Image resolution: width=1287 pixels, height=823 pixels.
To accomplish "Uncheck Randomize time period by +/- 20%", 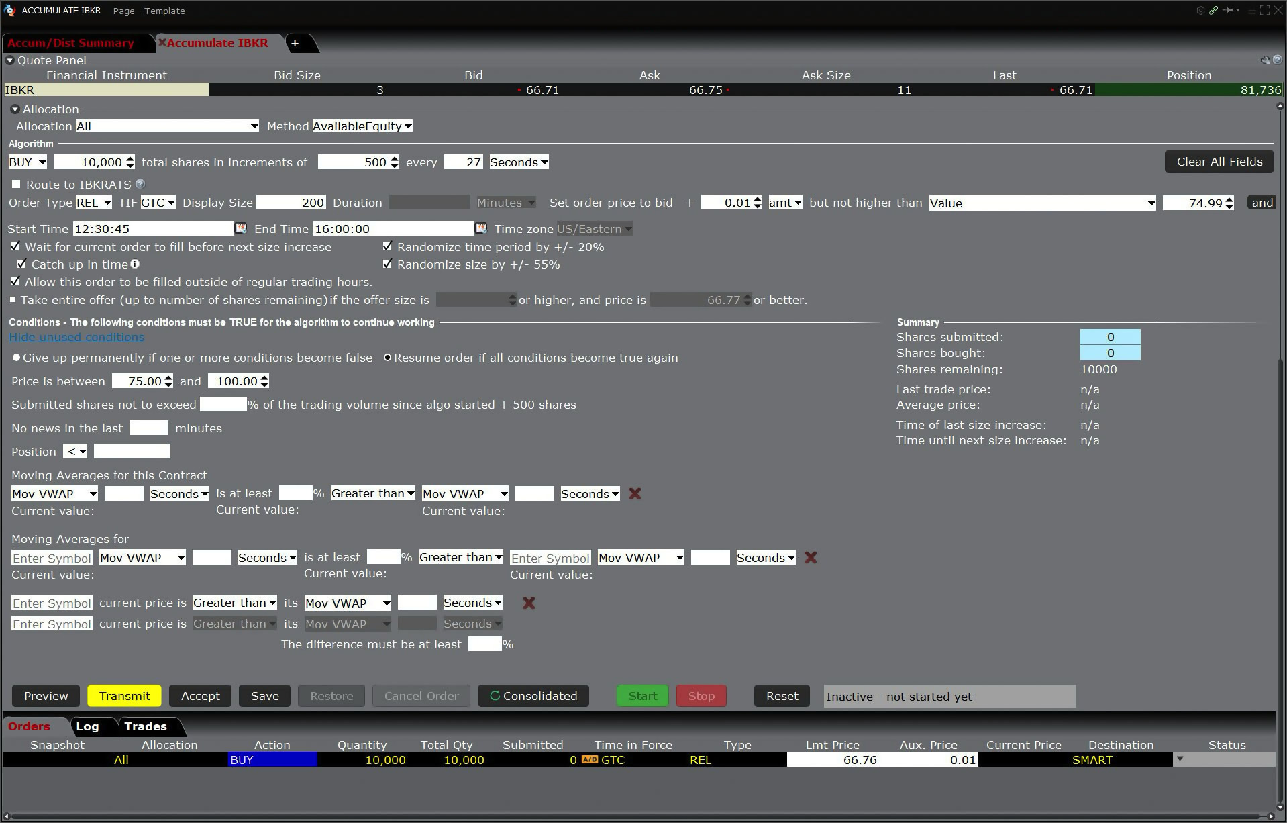I will (387, 246).
